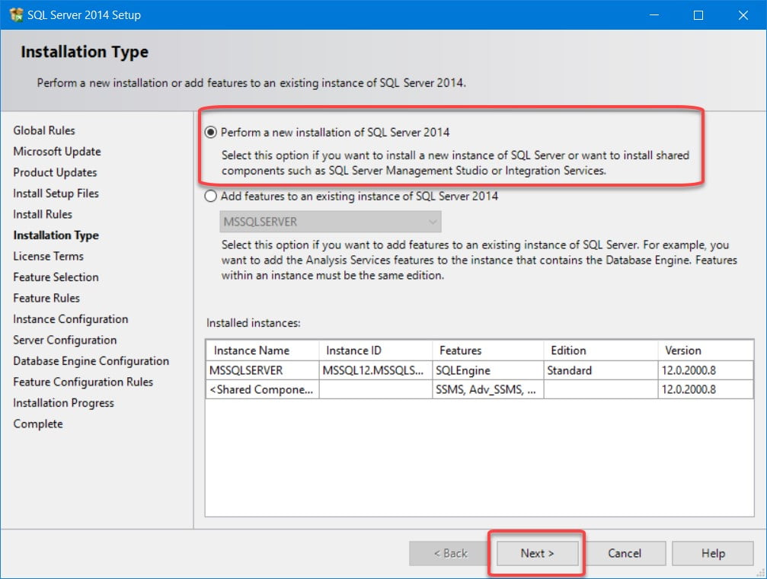767x579 pixels.
Task: Select Perform a new installation radio button
Action: point(211,132)
